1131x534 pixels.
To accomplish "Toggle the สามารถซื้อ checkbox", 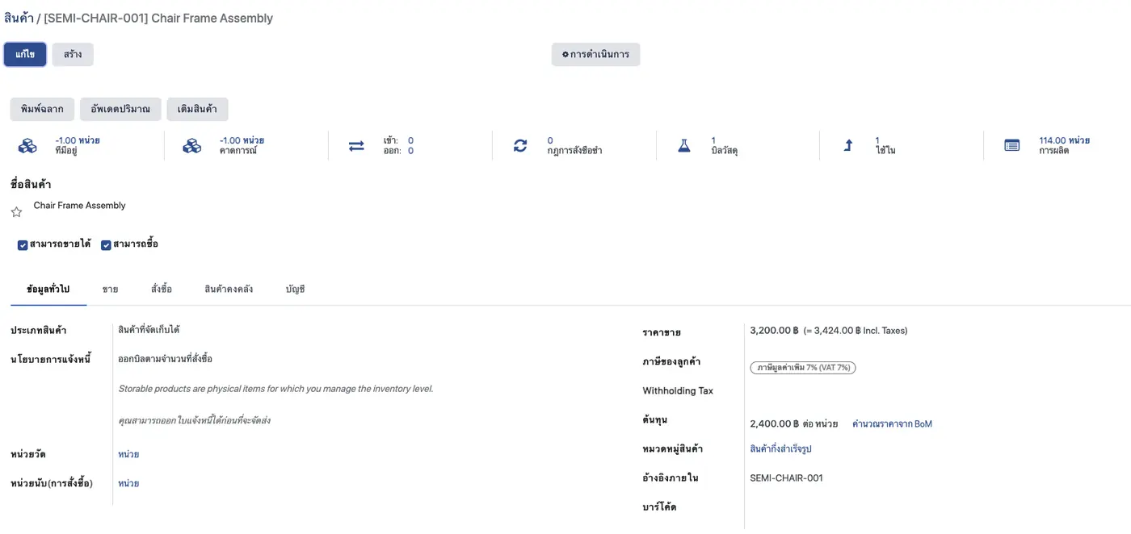I will click(106, 245).
